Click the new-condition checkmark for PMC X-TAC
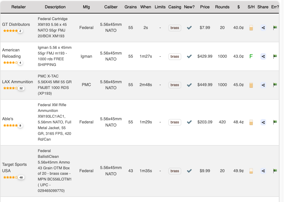Image resolution: width=284 pixels, height=202 pixels. coord(189,85)
